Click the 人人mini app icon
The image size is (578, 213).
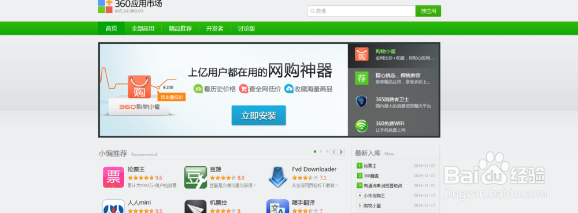coord(113,207)
